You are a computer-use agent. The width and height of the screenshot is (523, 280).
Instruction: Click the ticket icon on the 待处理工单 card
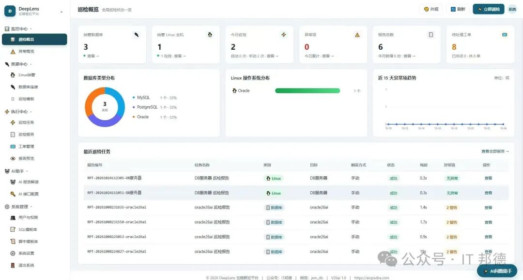(x=505, y=35)
